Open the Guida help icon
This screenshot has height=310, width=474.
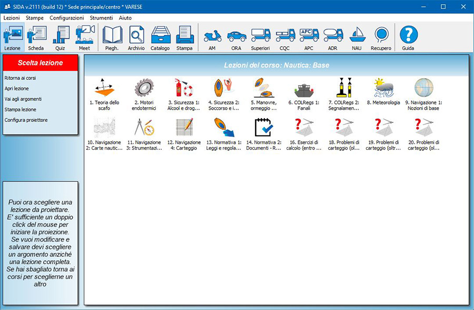point(408,38)
